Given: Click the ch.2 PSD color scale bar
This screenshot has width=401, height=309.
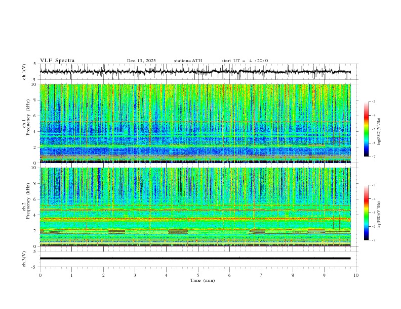Looking at the screenshot, I should click(367, 213).
